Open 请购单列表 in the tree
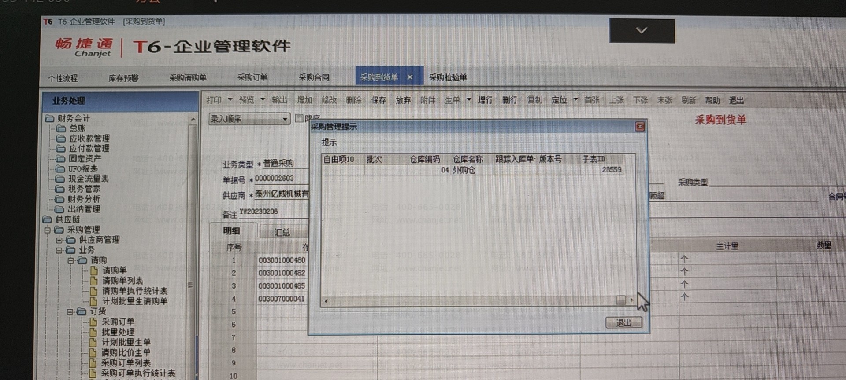Image resolution: width=846 pixels, height=380 pixels. click(122, 281)
